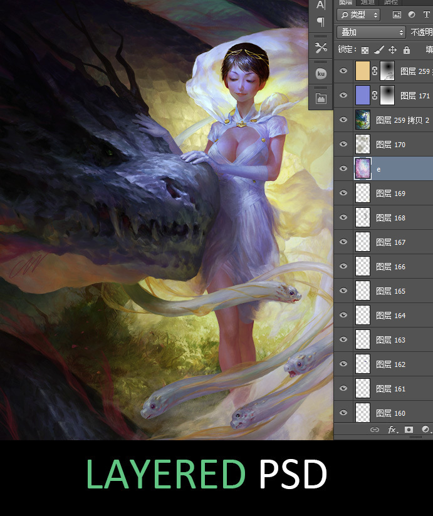Open the Kuler 'ku' panel icon

(x=321, y=73)
